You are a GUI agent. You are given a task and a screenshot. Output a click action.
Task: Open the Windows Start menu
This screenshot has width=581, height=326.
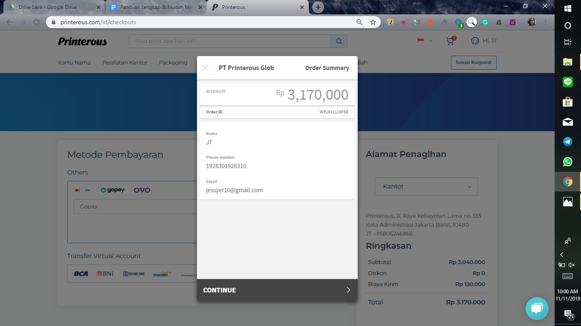tap(567, 8)
